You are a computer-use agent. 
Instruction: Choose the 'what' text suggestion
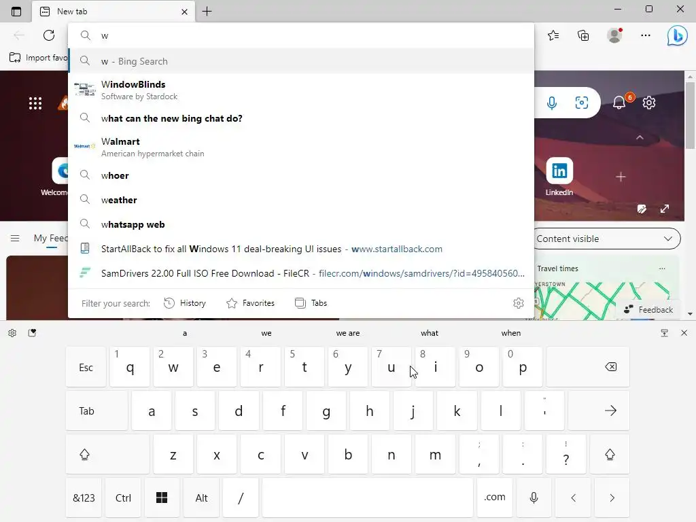[x=430, y=333]
